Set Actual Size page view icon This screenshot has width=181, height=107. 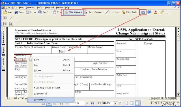127,103
